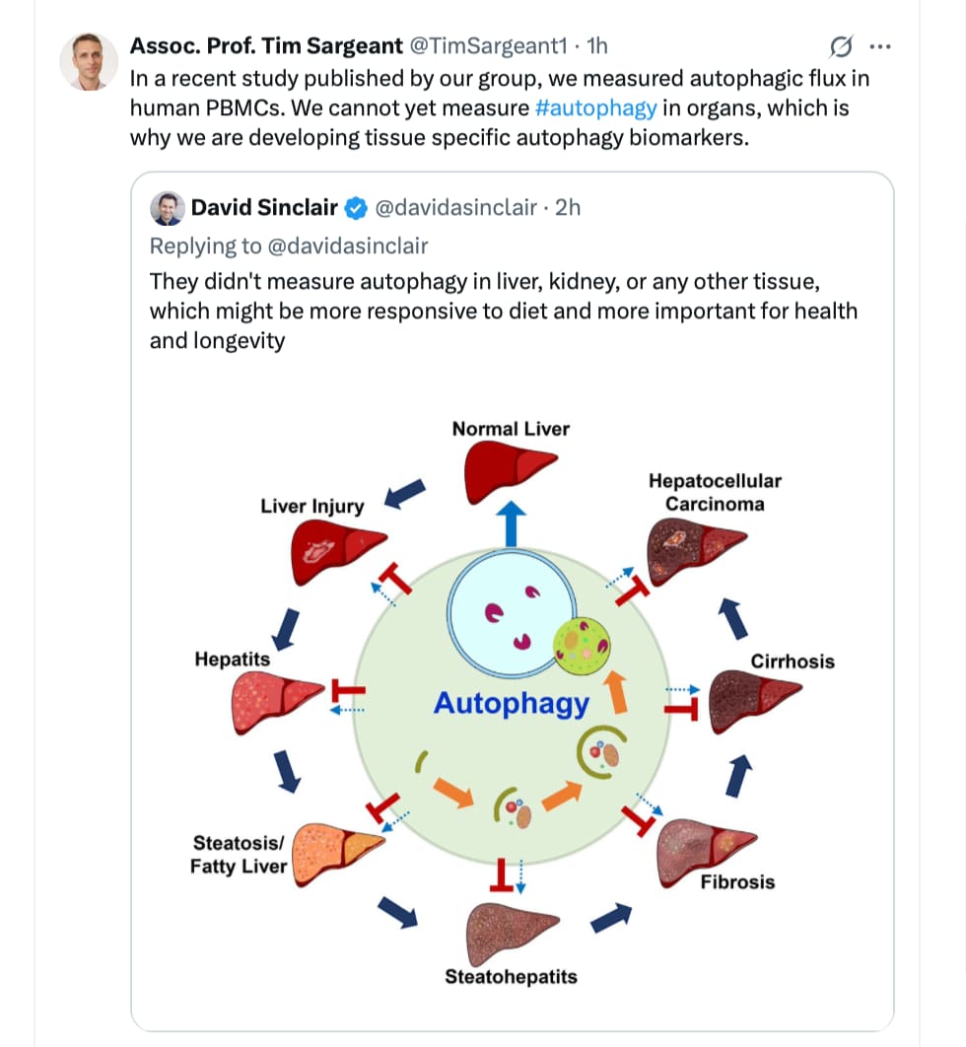This screenshot has width=966, height=1047.
Task: Click the David Sinclair display name
Action: click(264, 208)
